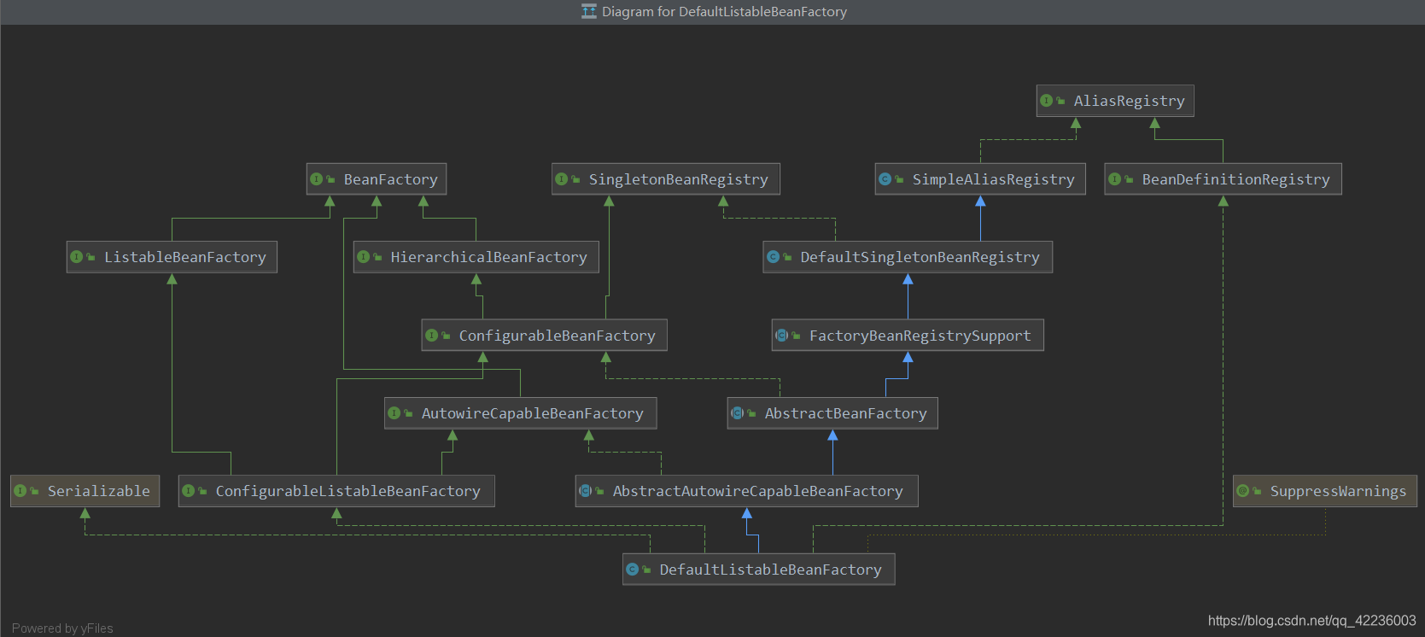Click the Powered by yFiles text

click(62, 628)
